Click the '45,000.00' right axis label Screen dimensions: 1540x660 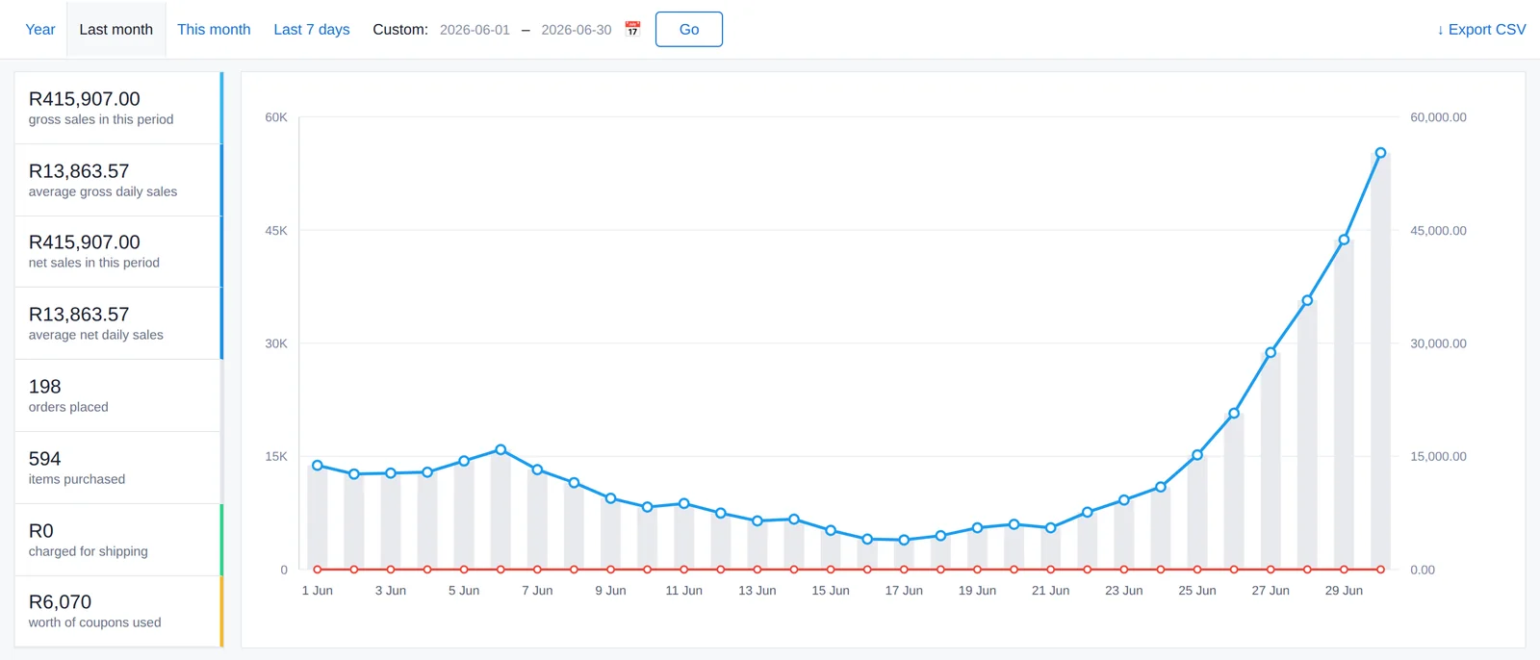(x=1438, y=231)
